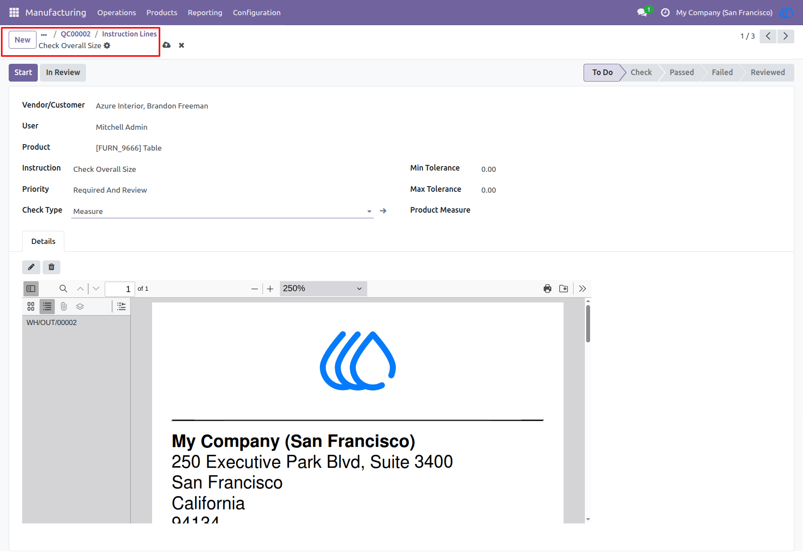803x552 pixels.
Task: Delete the PDF with the trash icon
Action: tap(51, 267)
